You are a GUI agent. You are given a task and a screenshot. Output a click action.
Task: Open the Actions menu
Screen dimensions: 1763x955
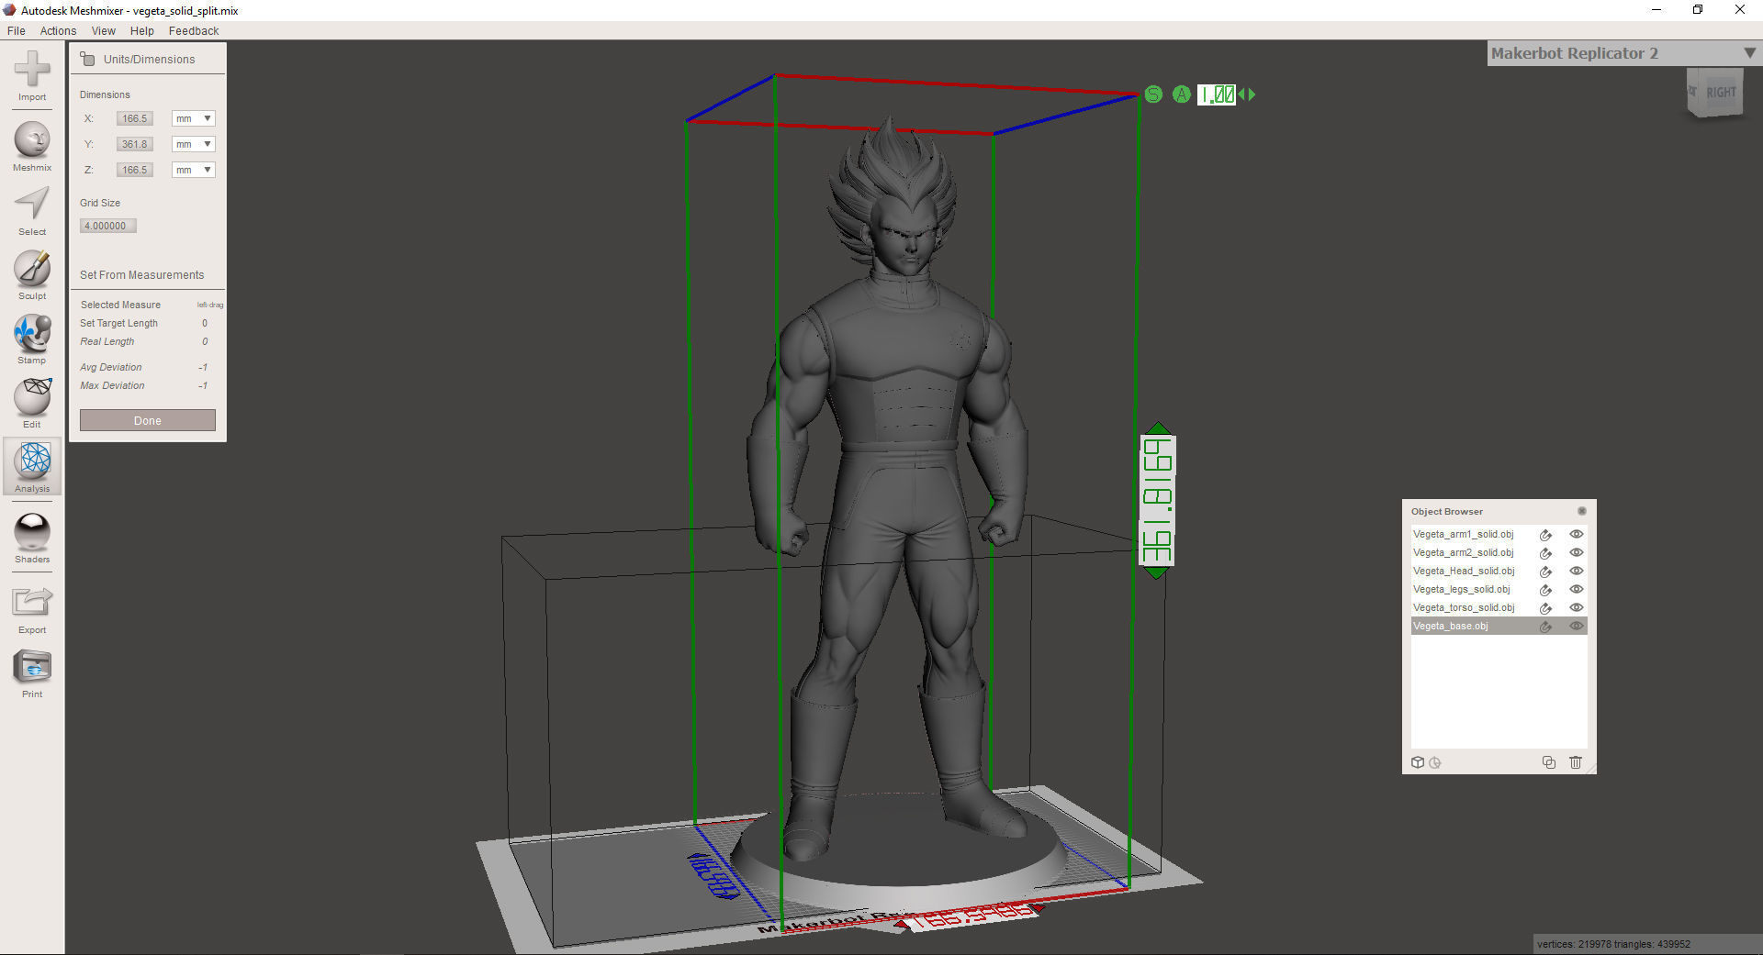pyautogui.click(x=58, y=30)
